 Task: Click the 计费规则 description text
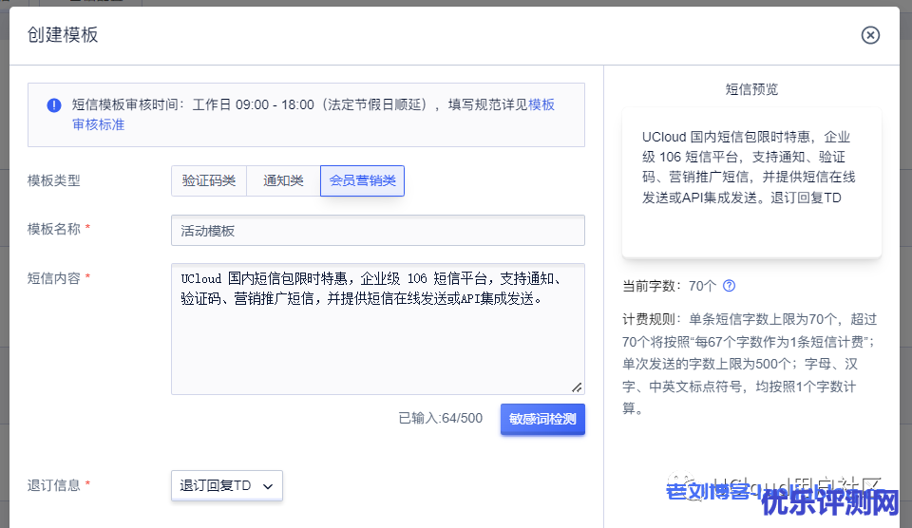pyautogui.click(x=750, y=364)
